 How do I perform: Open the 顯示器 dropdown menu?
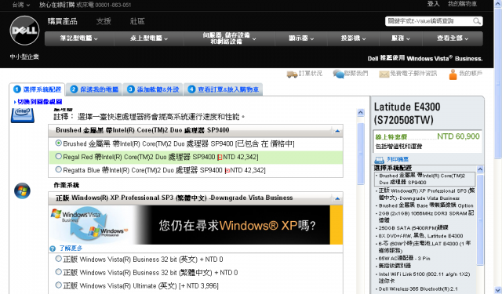[x=301, y=38]
